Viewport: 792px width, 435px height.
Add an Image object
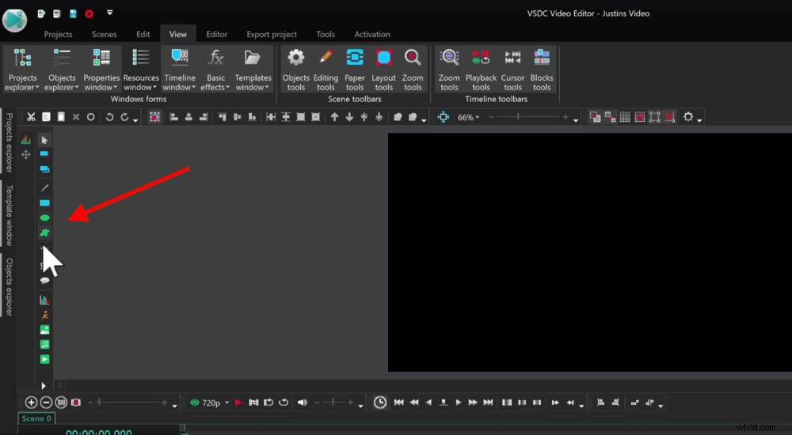pos(44,330)
